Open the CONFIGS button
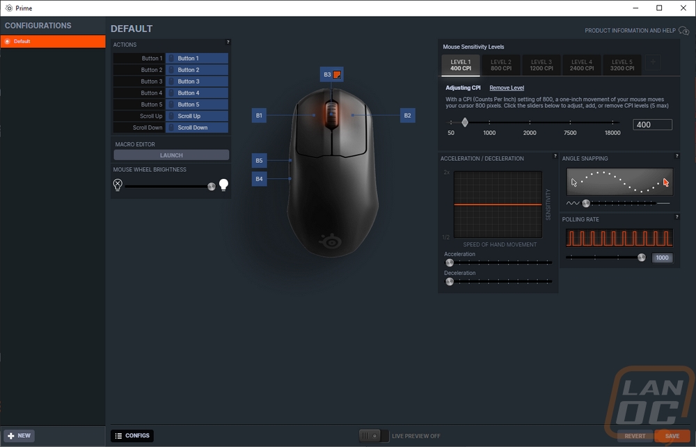The image size is (696, 447). pos(132,436)
